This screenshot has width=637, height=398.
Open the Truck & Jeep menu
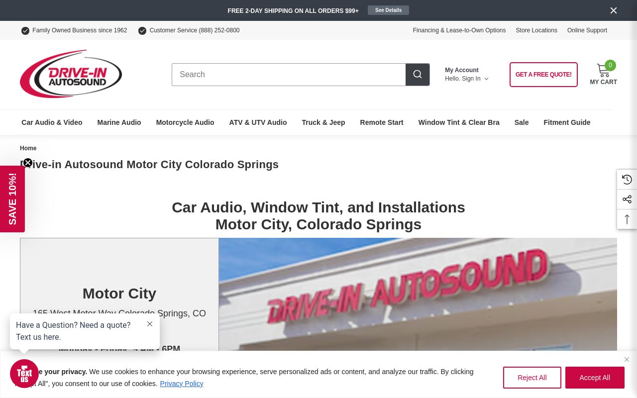[323, 122]
